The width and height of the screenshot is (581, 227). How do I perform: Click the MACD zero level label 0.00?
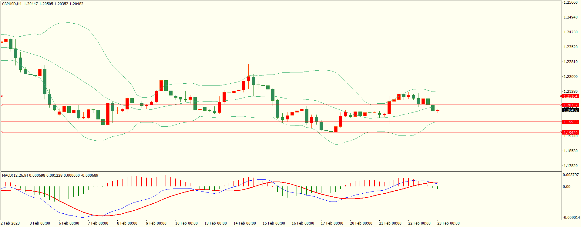point(566,187)
